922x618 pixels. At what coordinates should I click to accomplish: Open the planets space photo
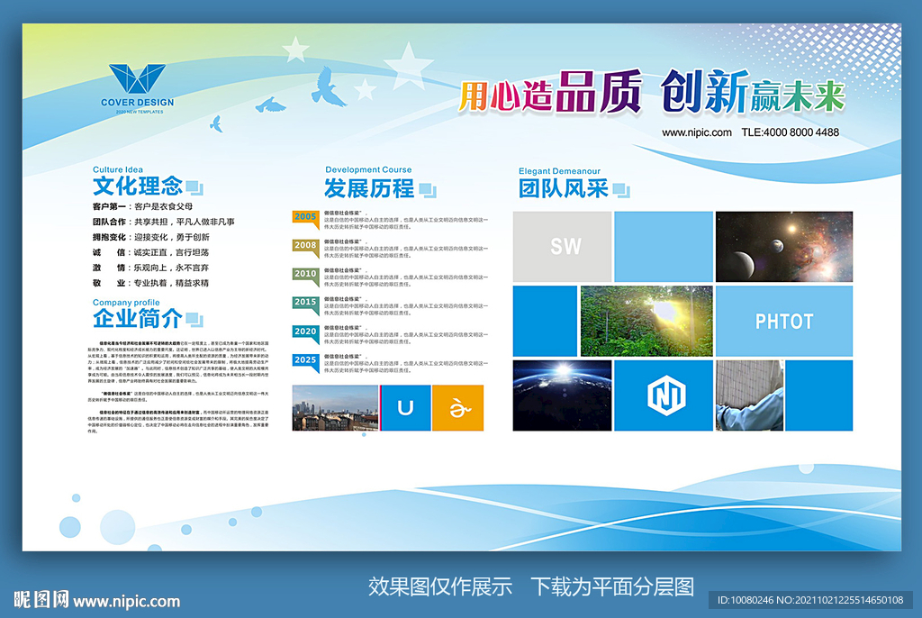[x=784, y=247]
